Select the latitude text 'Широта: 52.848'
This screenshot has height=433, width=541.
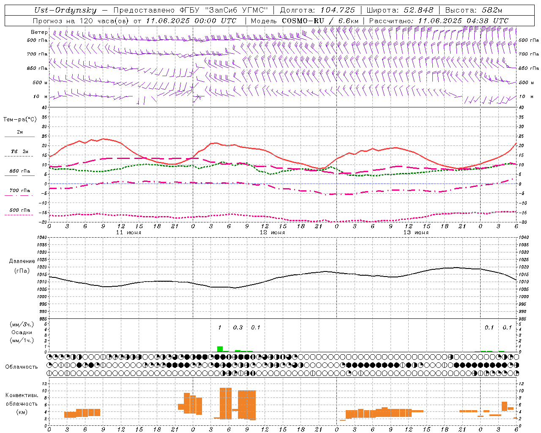click(400, 10)
